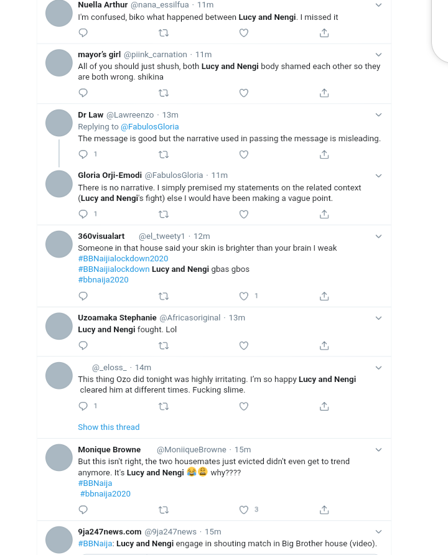Reply to Nuella Arthur's tweet
448x555 pixels.
tap(83, 33)
